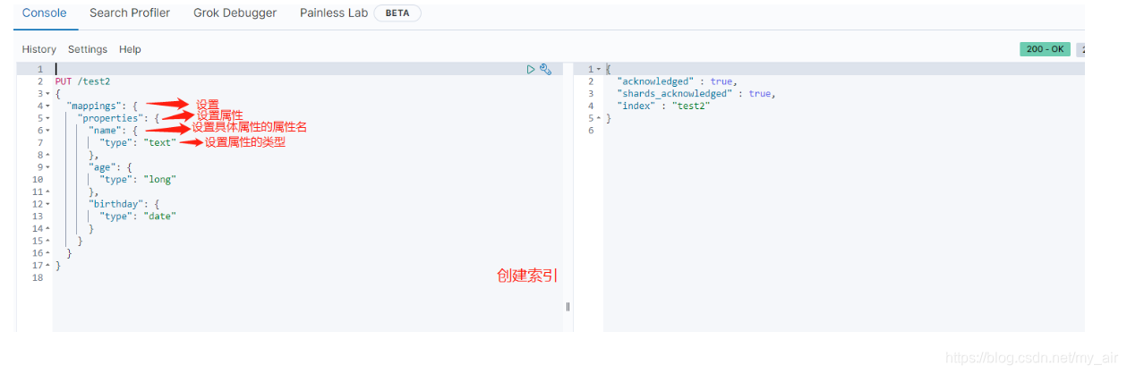The image size is (1127, 374).
Task: Click the panel resize handle between editors
Action: pos(568,307)
